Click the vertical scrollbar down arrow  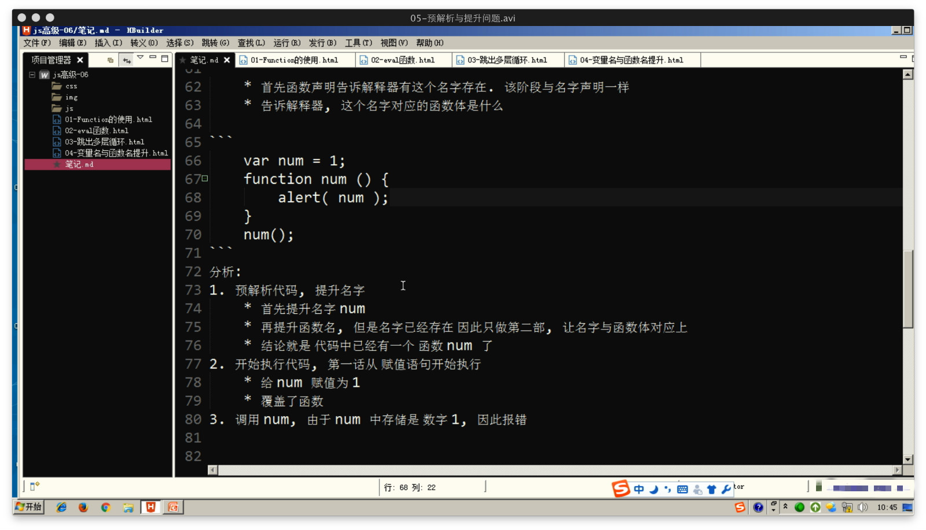pyautogui.click(x=908, y=459)
